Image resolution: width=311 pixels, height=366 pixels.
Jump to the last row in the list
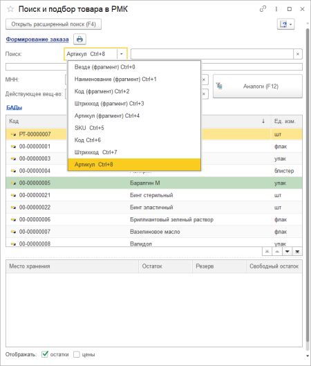(x=297, y=251)
